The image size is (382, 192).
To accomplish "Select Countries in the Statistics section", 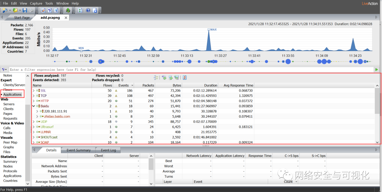I will [x=10, y=181].
